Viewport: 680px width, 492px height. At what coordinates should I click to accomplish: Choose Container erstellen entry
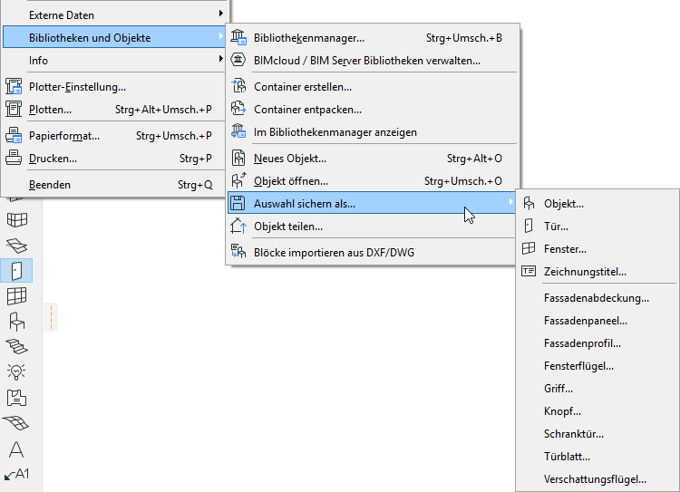pyautogui.click(x=373, y=87)
